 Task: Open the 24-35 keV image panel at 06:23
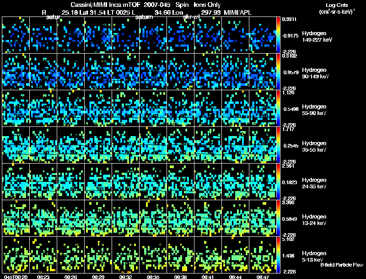click(x=43, y=181)
